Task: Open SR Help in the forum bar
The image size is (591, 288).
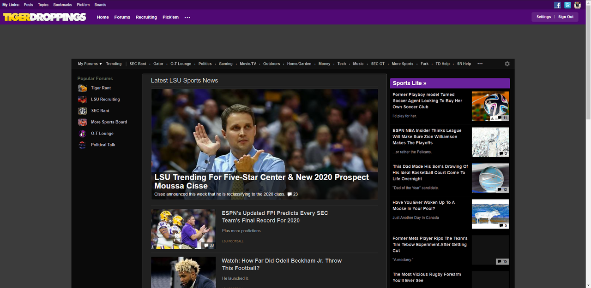Action: (x=464, y=64)
